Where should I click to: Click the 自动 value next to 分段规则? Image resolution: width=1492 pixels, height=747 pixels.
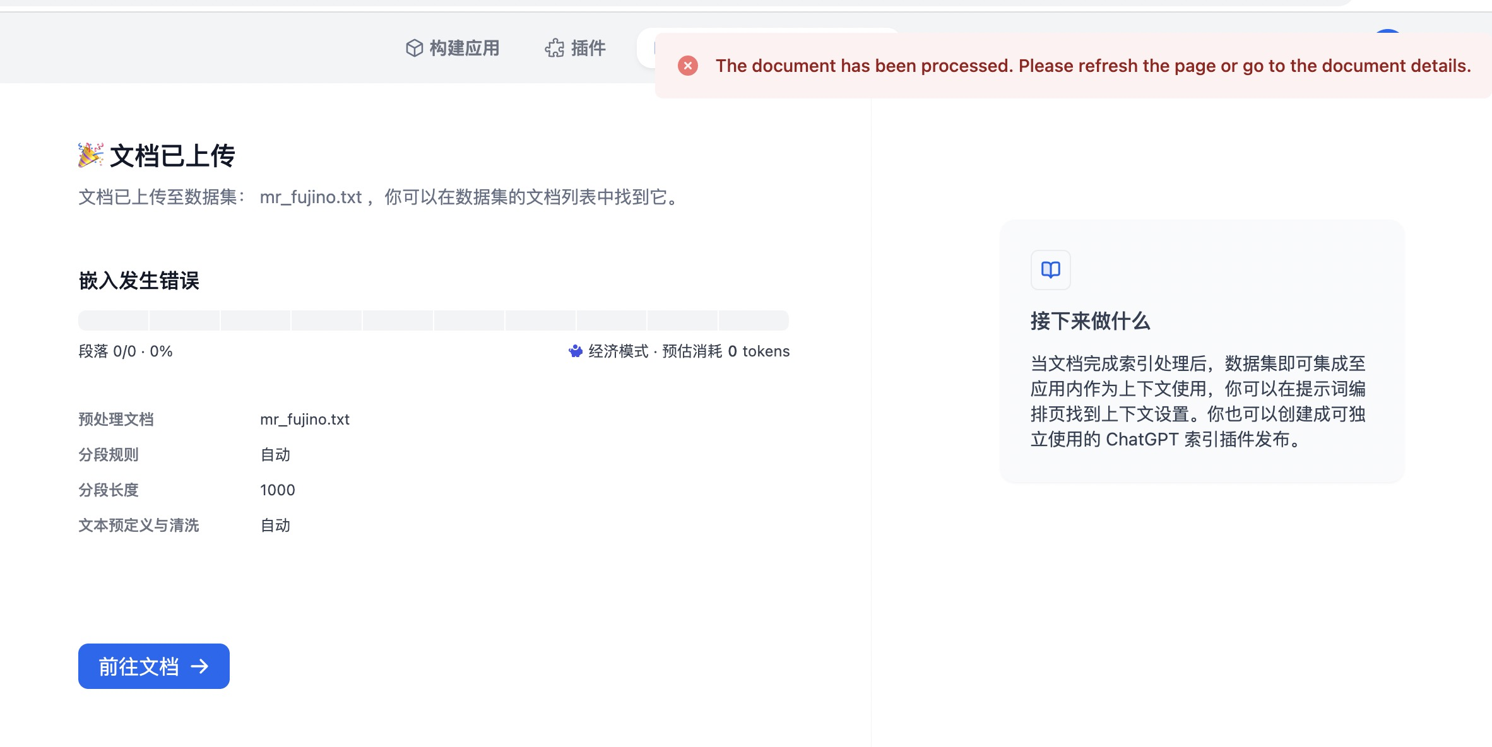tap(275, 454)
